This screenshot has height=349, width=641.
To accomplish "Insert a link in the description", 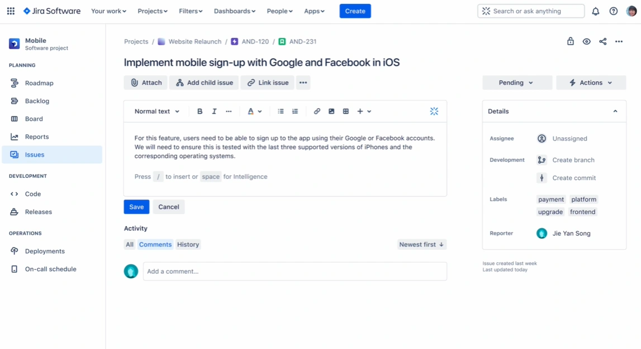I will click(x=317, y=112).
